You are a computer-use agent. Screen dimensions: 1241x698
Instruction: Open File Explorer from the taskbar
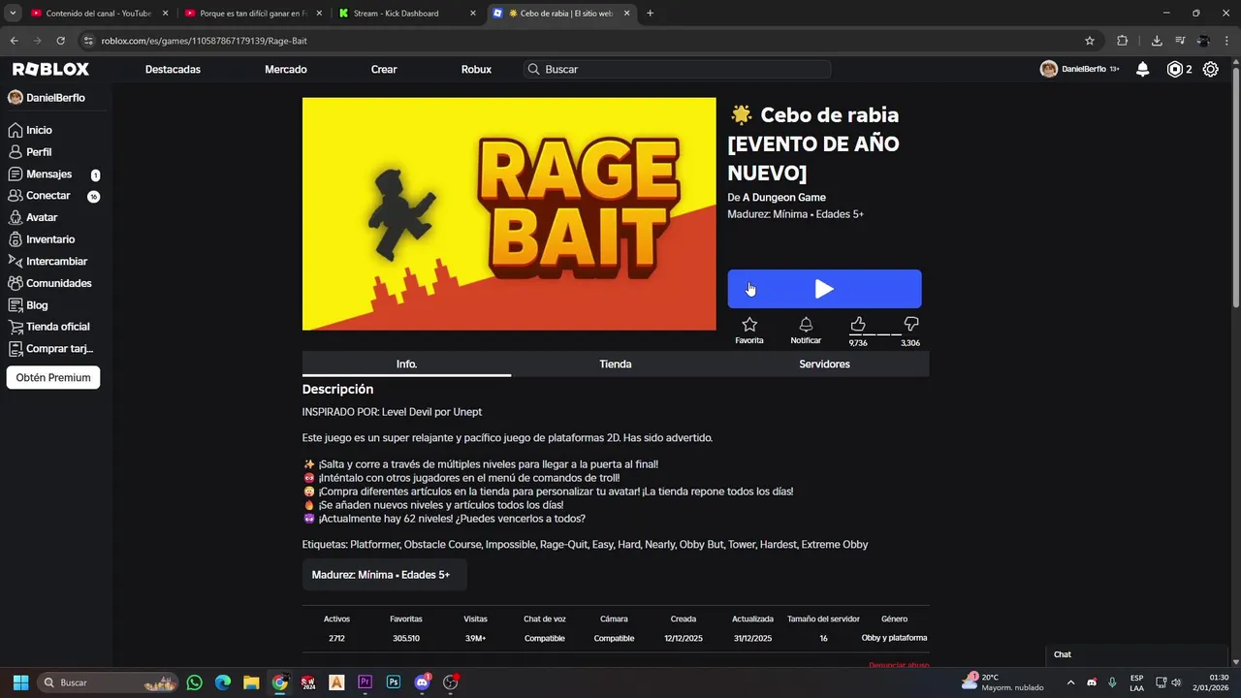tap(251, 682)
